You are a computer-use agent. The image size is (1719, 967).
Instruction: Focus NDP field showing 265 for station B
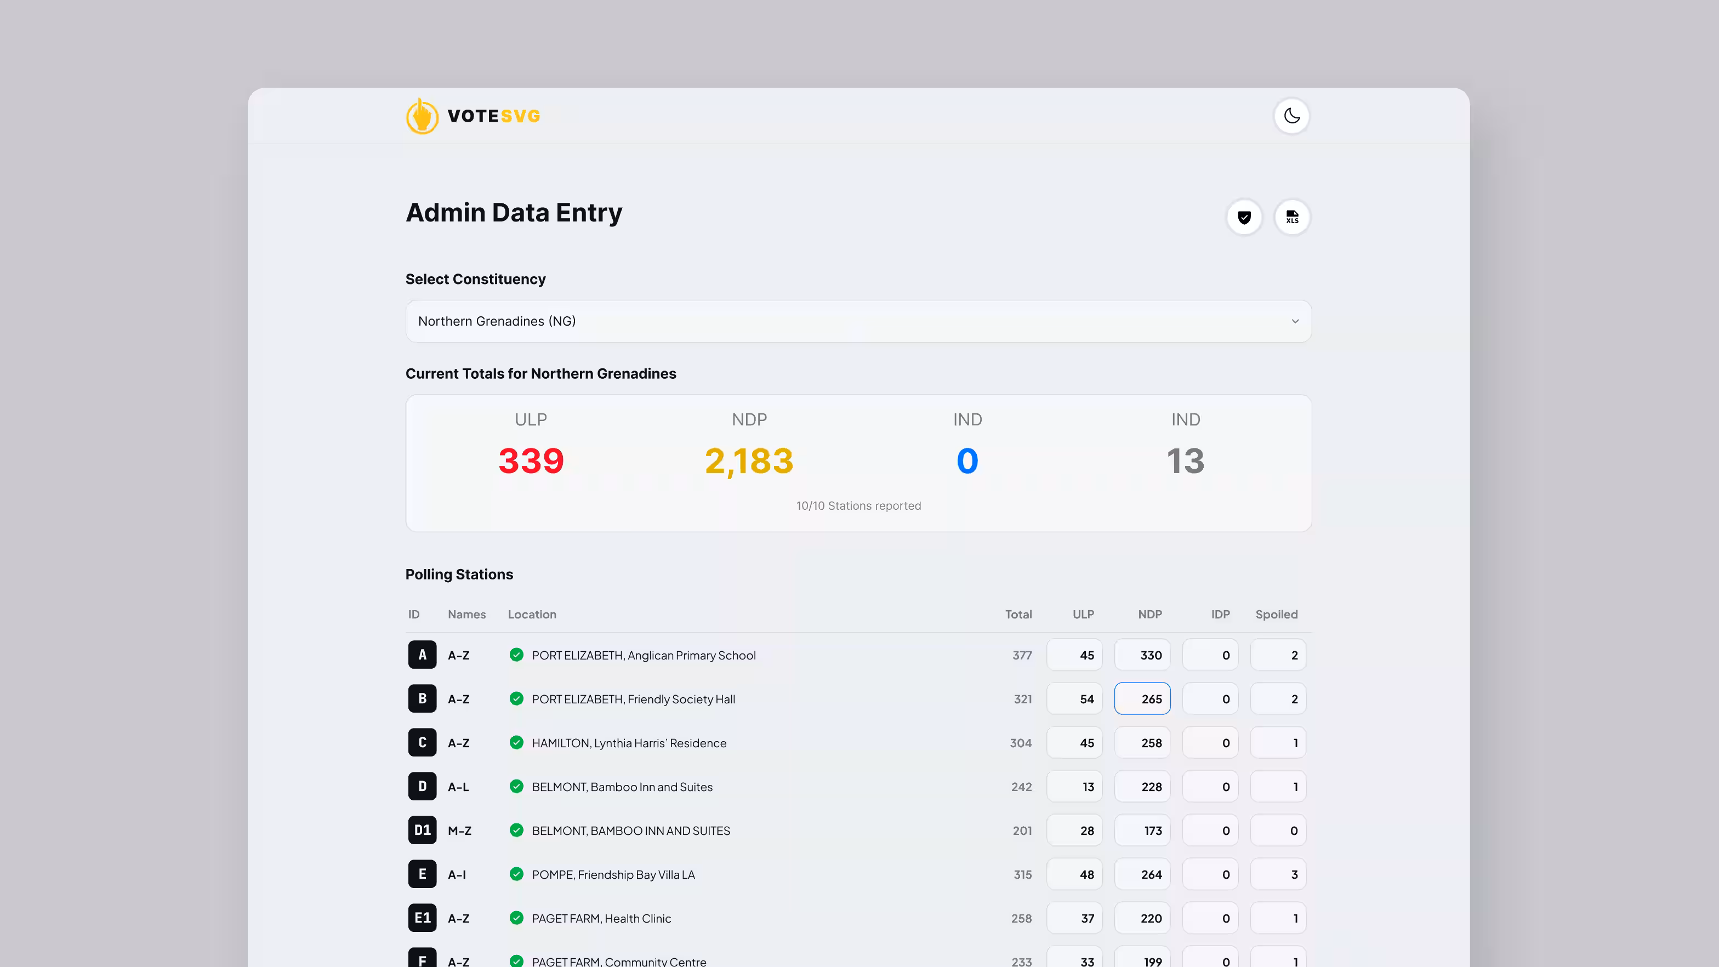(x=1142, y=699)
